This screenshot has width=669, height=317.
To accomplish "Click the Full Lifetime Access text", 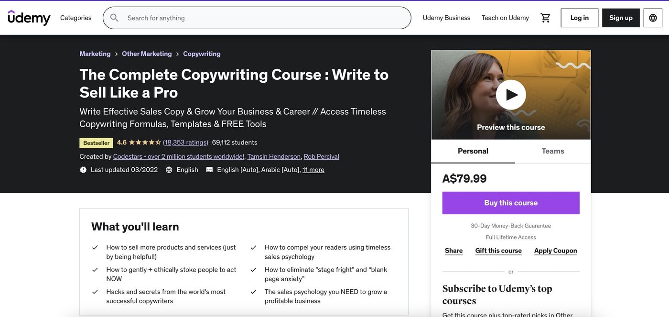I will tap(511, 237).
